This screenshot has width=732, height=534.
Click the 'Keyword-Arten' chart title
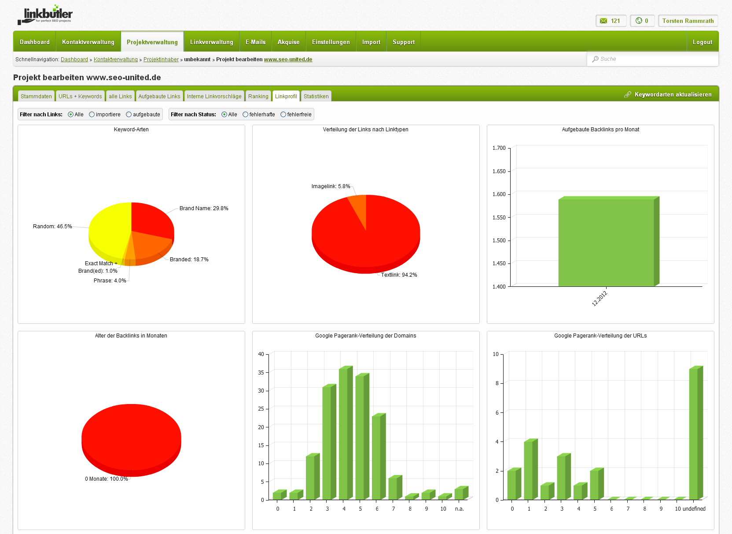[131, 130]
